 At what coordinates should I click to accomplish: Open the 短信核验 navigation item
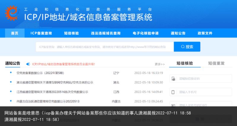(x=71, y=33)
